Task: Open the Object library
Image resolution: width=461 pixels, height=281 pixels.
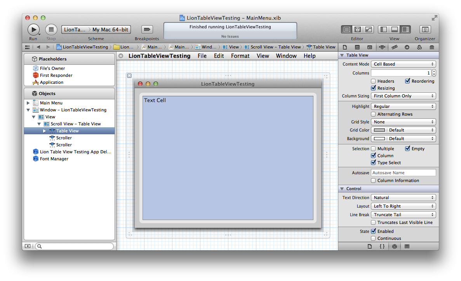Action: coord(395,246)
